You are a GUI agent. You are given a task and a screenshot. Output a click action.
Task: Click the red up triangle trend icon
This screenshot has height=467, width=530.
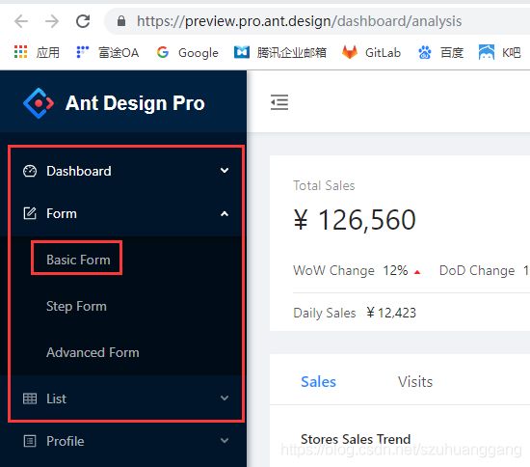tap(417, 272)
